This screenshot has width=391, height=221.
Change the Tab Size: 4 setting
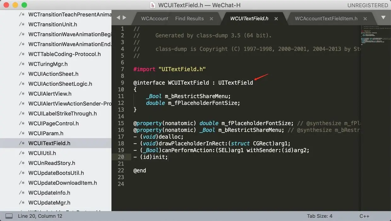click(x=320, y=216)
